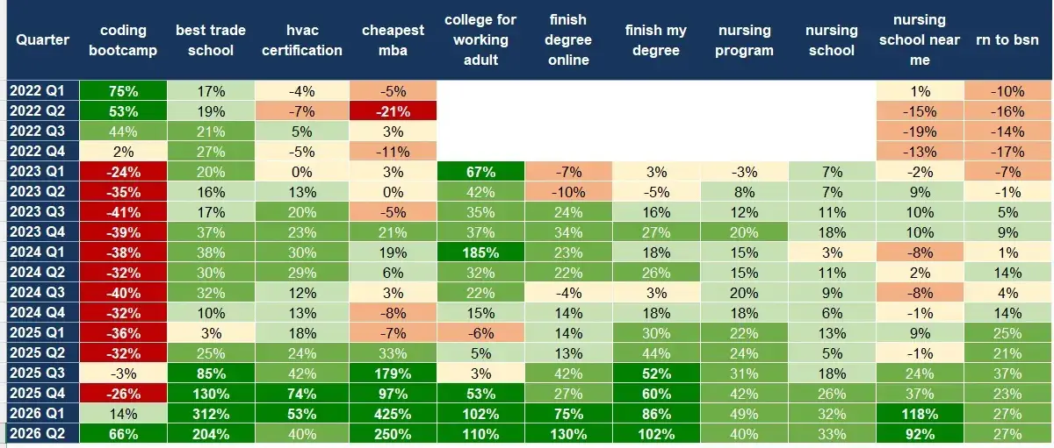This screenshot has width=1054, height=448.
Task: Select the -21% cheapest mba cell
Action: pyautogui.click(x=393, y=111)
